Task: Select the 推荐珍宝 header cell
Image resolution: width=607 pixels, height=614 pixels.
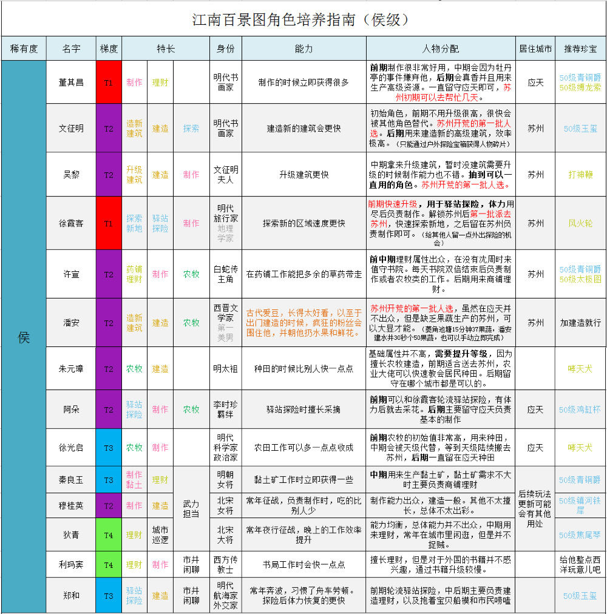Action: (x=580, y=49)
